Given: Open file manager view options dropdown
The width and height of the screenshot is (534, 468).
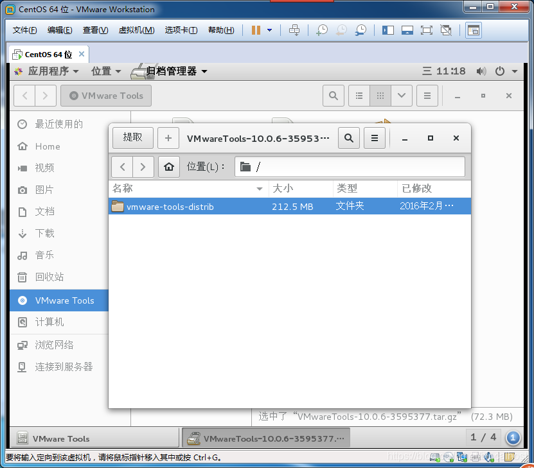Looking at the screenshot, I should click(x=402, y=96).
